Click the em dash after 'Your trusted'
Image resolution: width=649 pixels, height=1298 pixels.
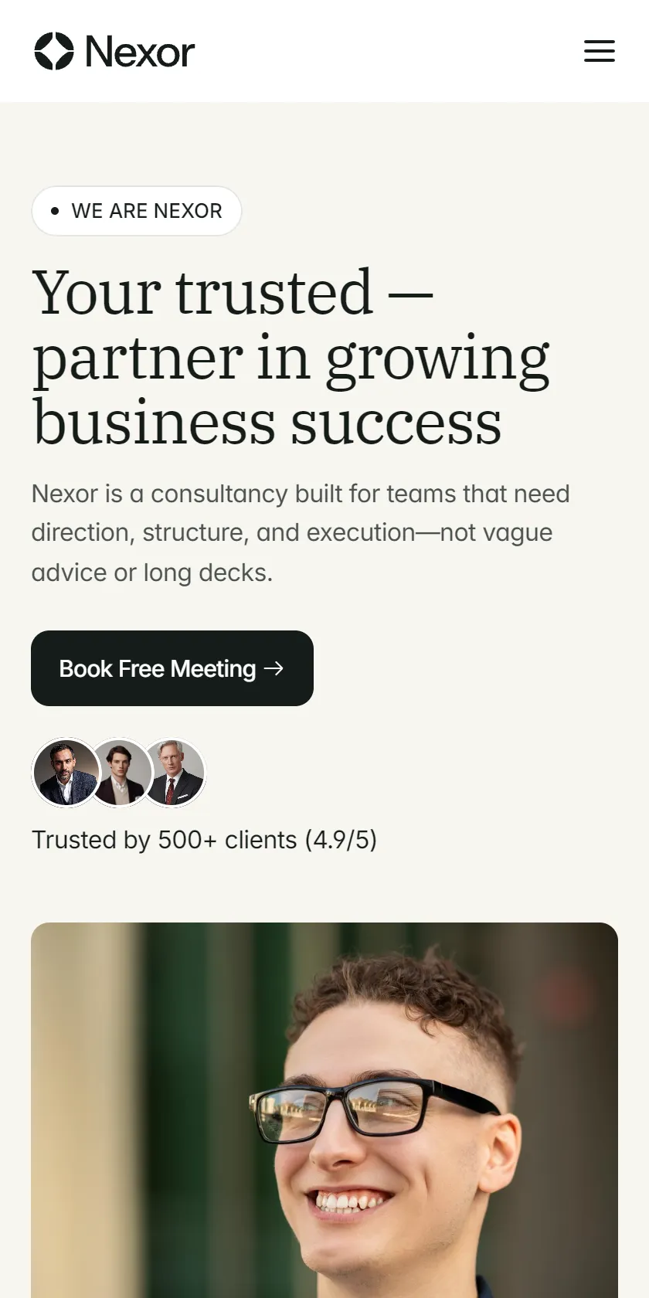409,295
